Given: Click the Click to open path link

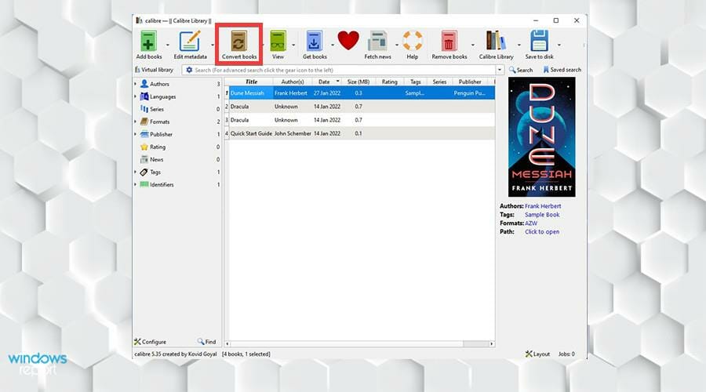Looking at the screenshot, I should tap(542, 232).
